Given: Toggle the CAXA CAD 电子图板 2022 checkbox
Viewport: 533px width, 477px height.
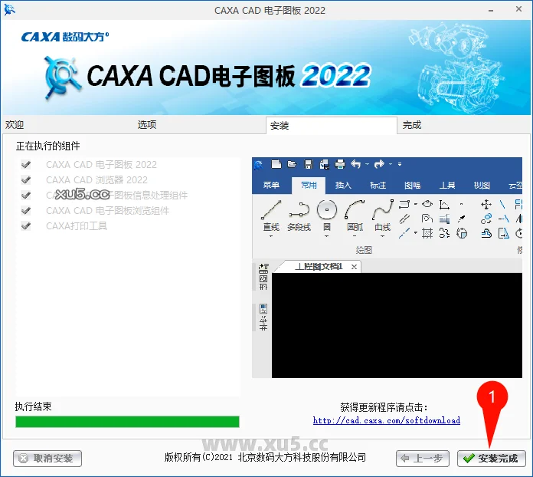Looking at the screenshot, I should click(26, 165).
